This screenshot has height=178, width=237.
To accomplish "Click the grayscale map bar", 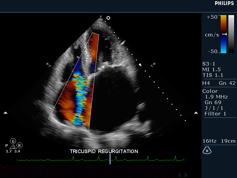I will (x=231, y=34).
